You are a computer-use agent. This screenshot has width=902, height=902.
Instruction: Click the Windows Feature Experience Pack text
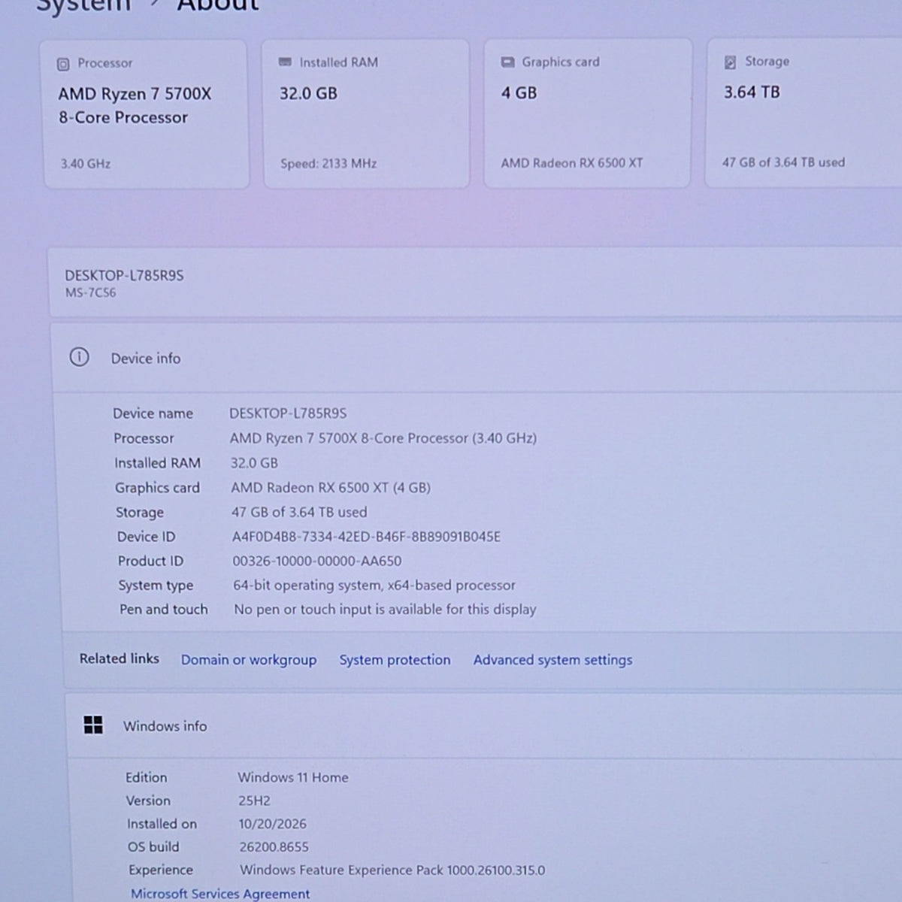pyautogui.click(x=392, y=870)
